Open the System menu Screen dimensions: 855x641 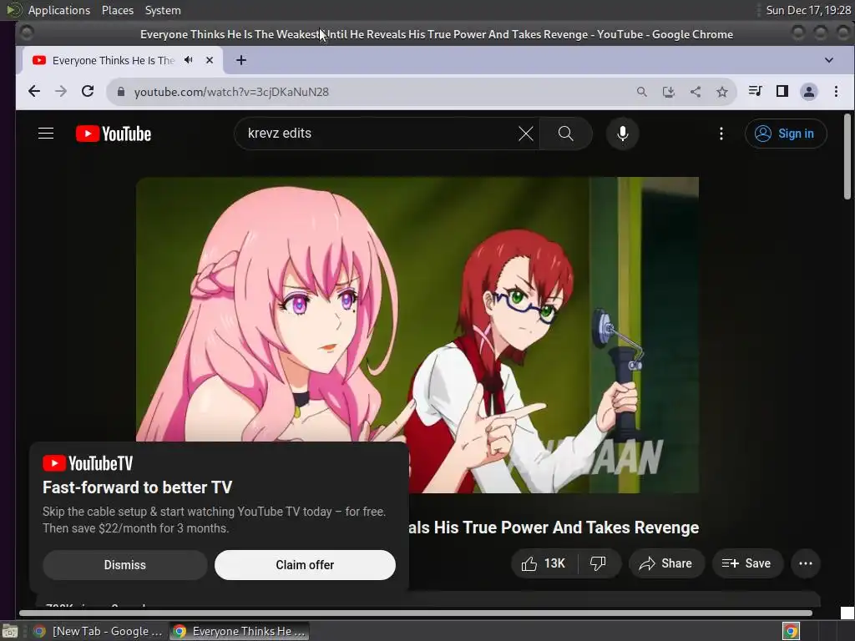163,10
